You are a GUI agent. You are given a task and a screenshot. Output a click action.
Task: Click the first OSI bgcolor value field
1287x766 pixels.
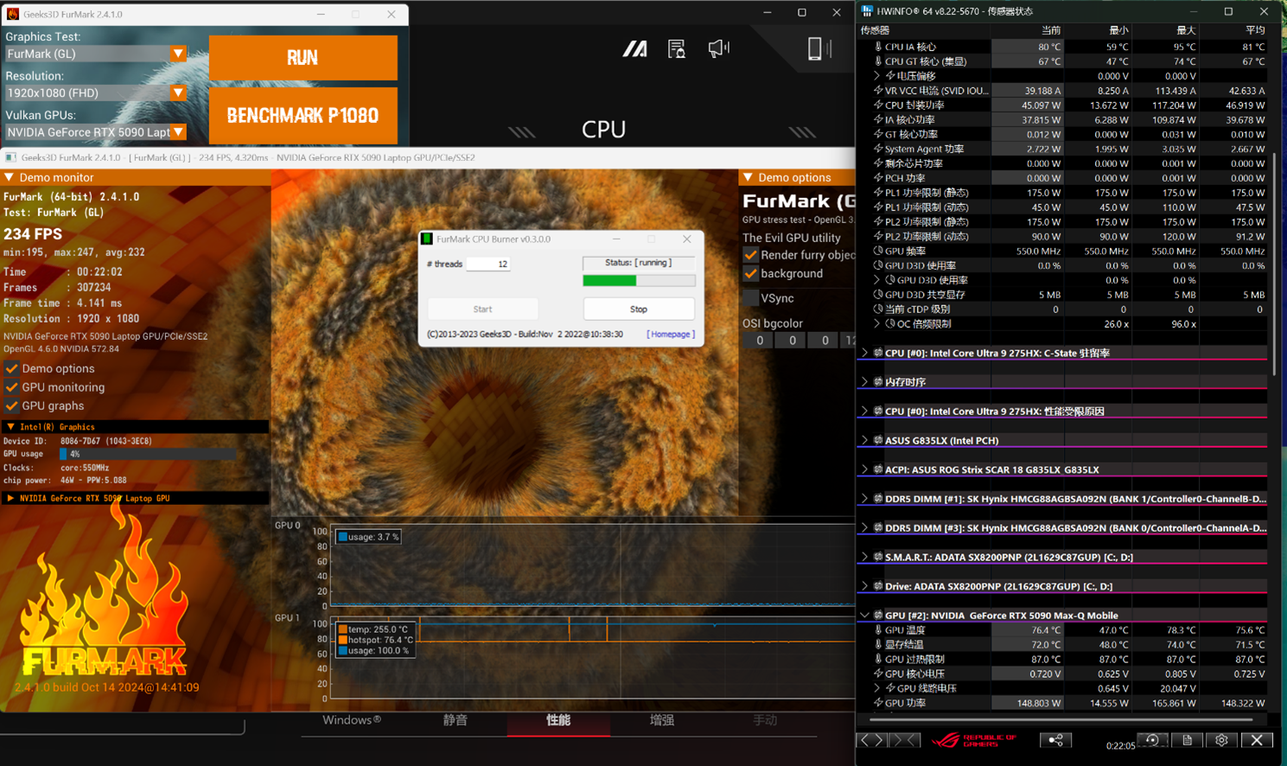click(x=760, y=341)
